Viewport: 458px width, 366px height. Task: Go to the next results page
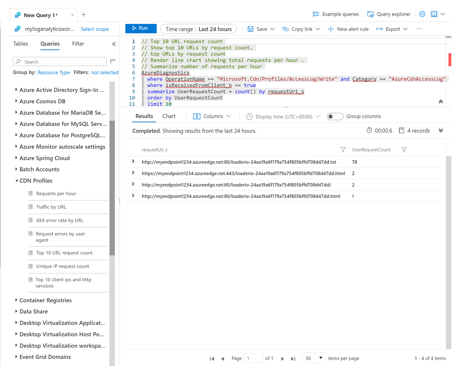pyautogui.click(x=282, y=358)
